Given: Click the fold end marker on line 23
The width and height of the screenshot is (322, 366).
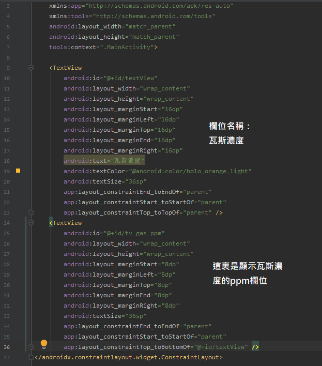Looking at the screenshot, I should coord(31,212).
